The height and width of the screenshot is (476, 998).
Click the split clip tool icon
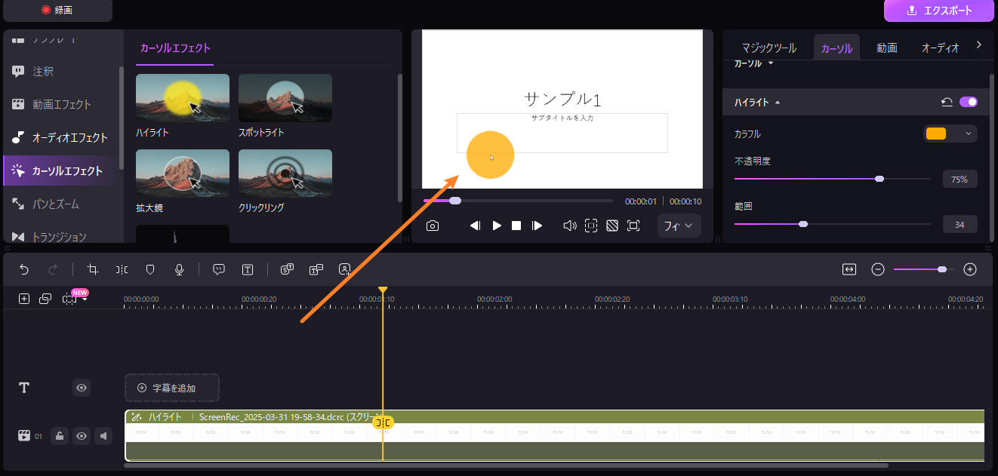pyautogui.click(x=122, y=269)
